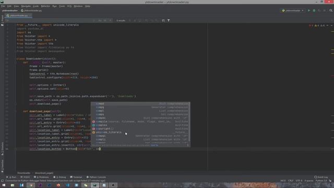334x188 pixels.
Task: Click the previous occurrence arrow in search bar
Action: 130,20
